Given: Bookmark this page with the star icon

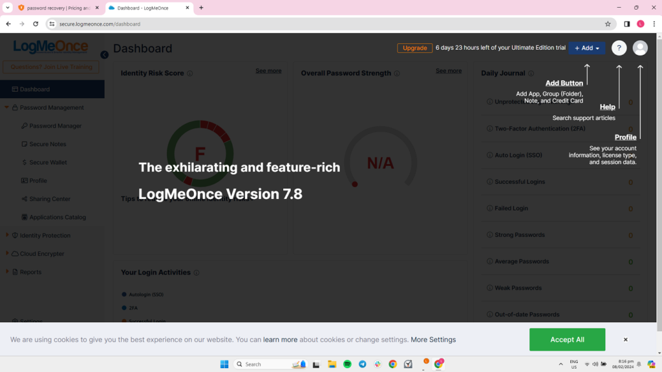Looking at the screenshot, I should [x=608, y=24].
